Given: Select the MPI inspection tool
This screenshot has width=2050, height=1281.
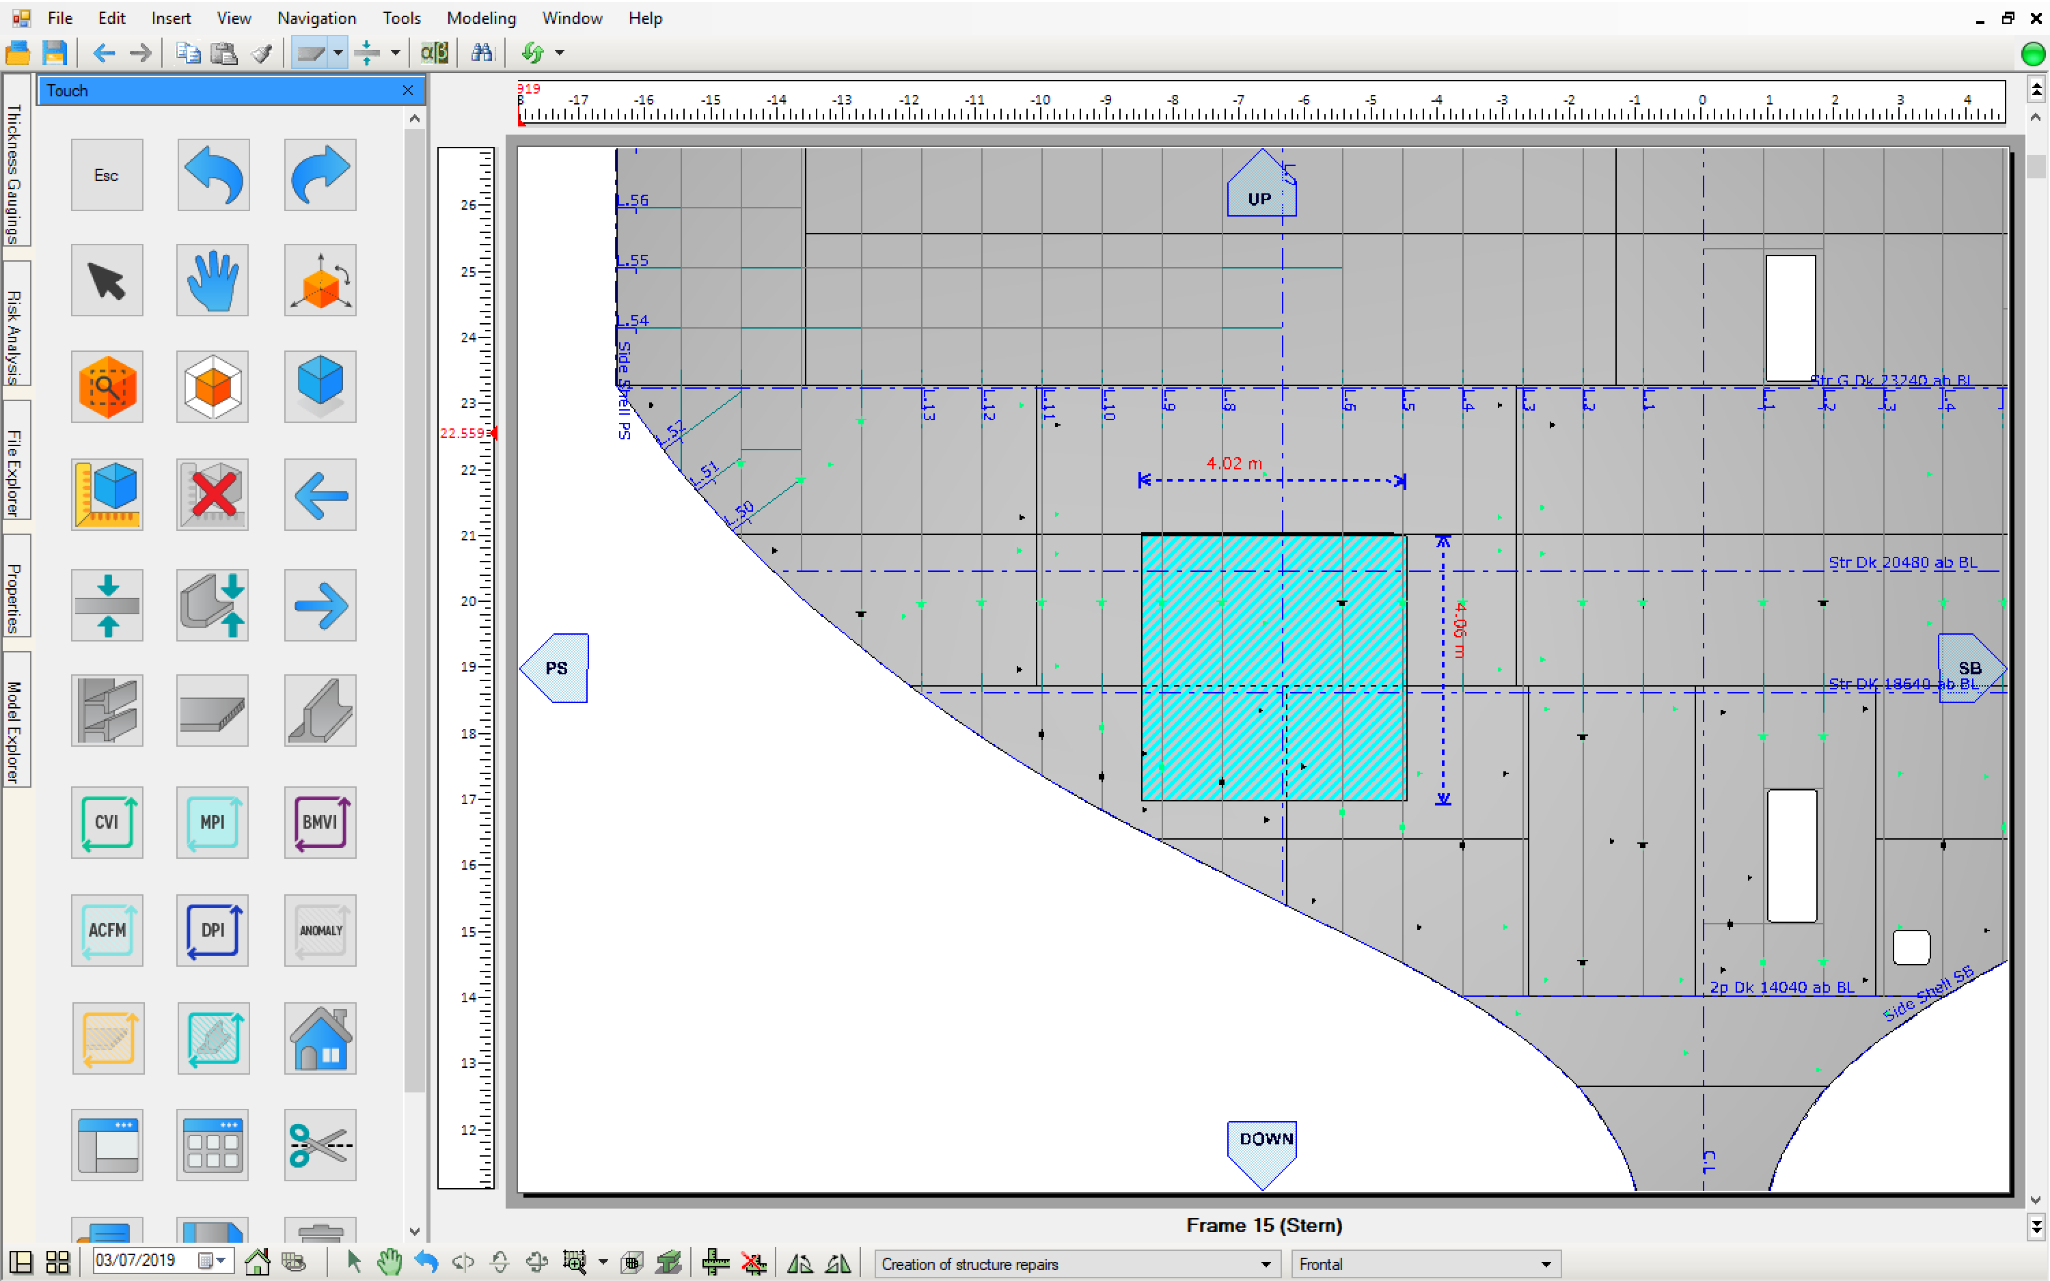Looking at the screenshot, I should (x=213, y=822).
